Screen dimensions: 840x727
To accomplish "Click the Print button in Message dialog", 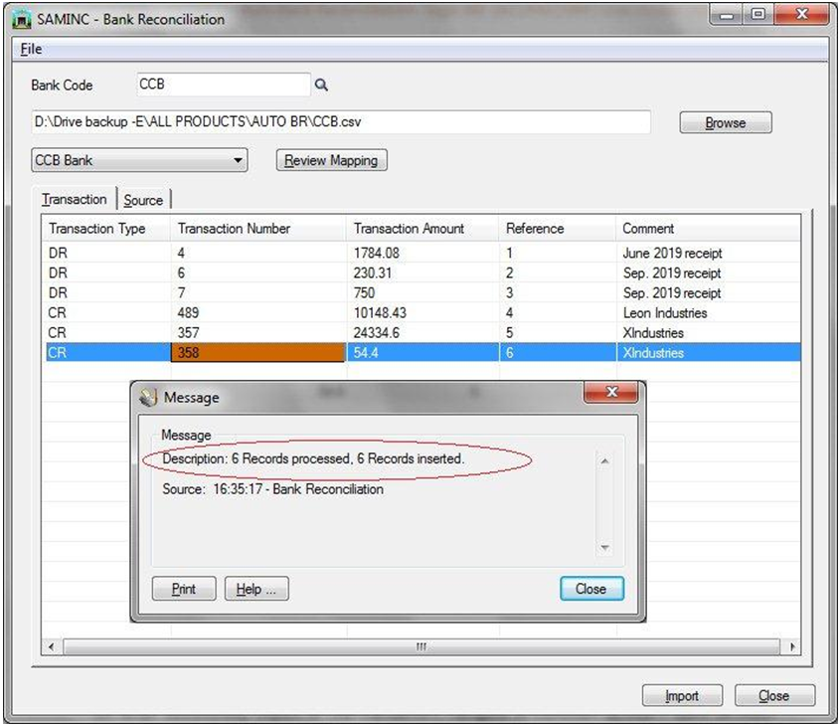I will click(184, 589).
